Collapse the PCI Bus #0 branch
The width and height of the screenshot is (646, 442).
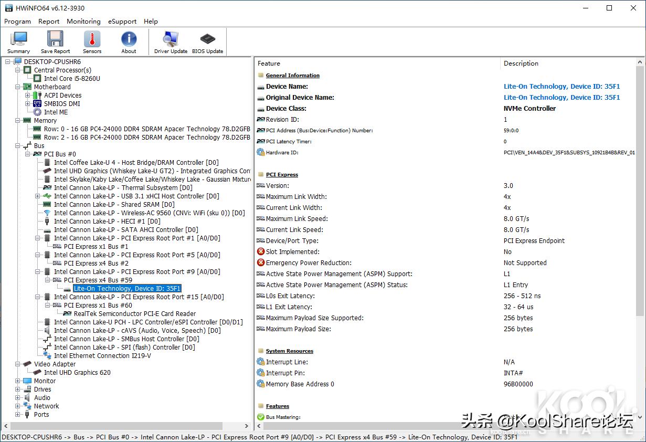point(26,154)
